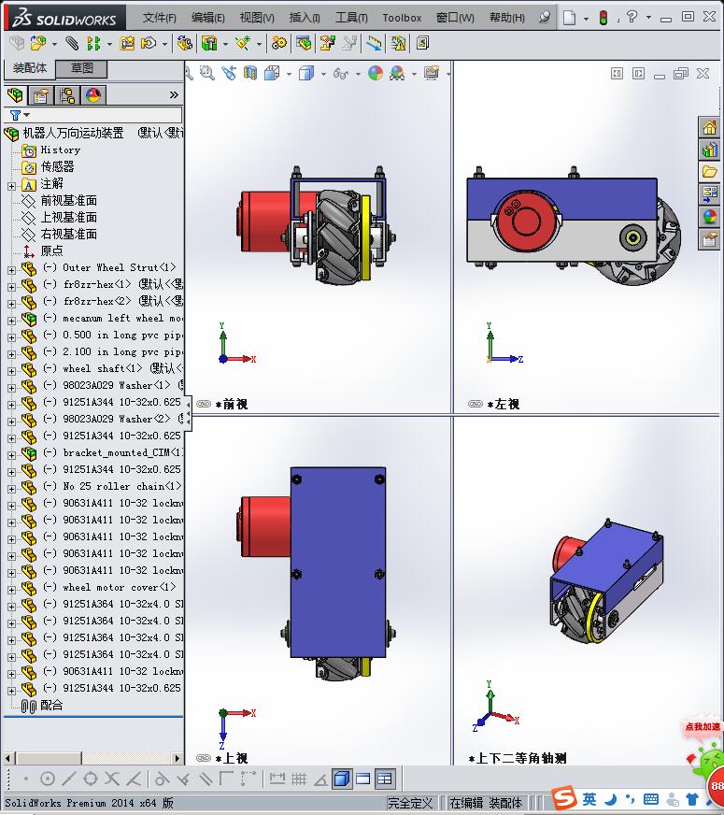Click the Mate paperclip icon
This screenshot has height=815, width=724.
coord(72,43)
